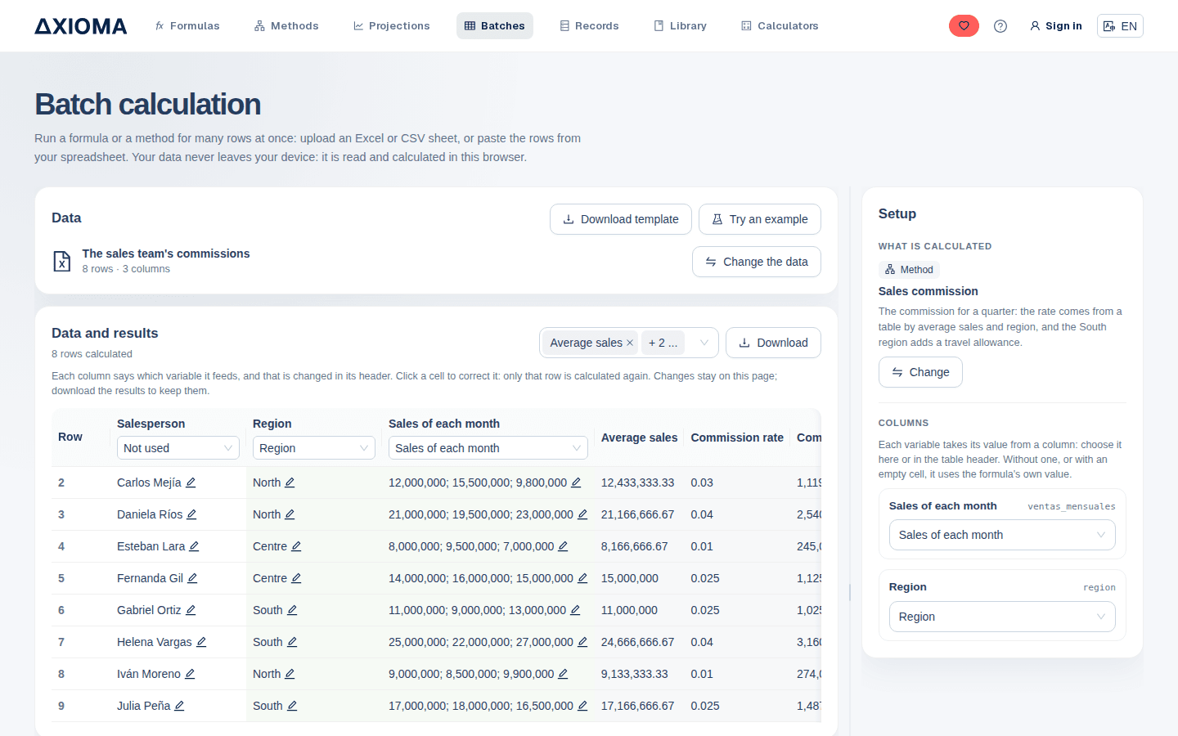Click pencil next to Fernanda Gil
Viewport: 1178px width, 736px height.
click(192, 578)
